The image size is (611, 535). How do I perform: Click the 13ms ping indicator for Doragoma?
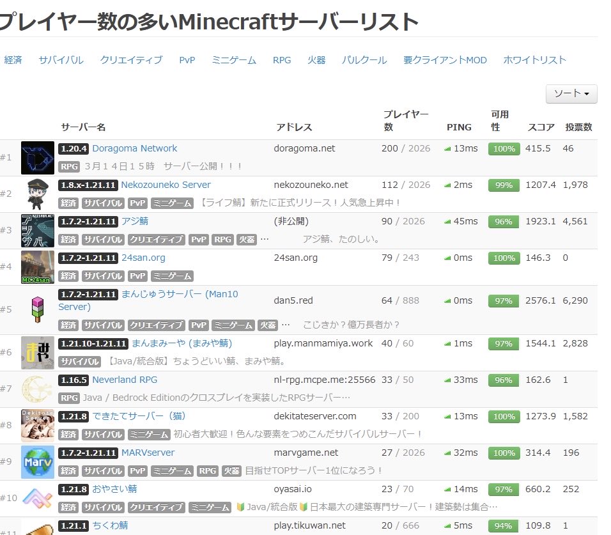461,148
